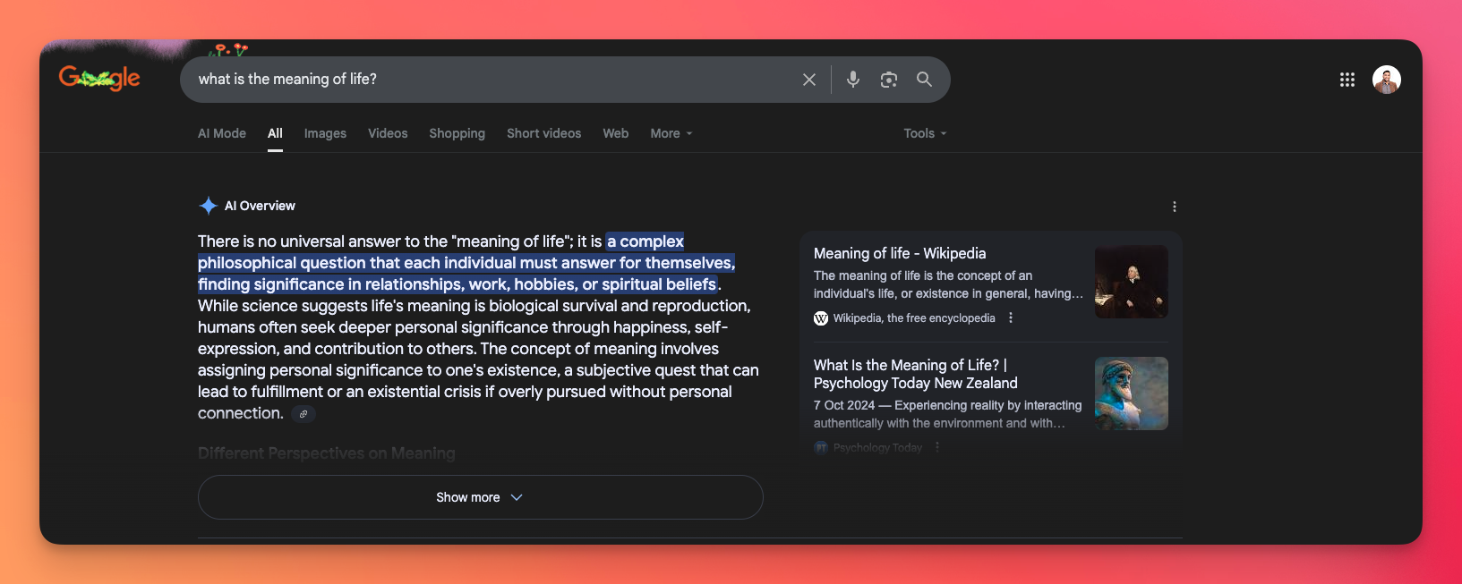Click Wikipedia, the free encyclopedia source
Screen dimensions: 1462x584
[914, 318]
